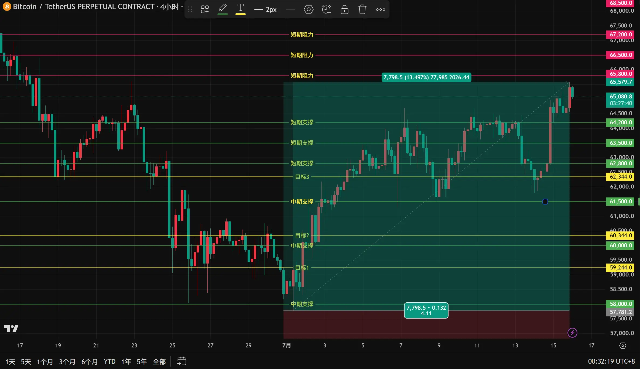
Task: Lock the selected drawing
Action: [x=344, y=10]
